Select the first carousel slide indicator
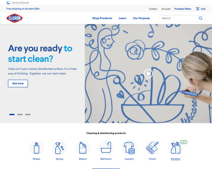This screenshot has height=169, width=212. point(12,114)
